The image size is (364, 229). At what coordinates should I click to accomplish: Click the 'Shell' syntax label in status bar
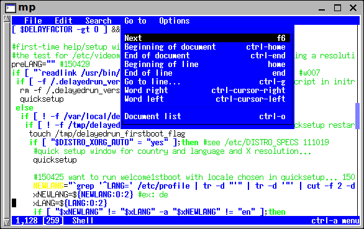[83, 221]
